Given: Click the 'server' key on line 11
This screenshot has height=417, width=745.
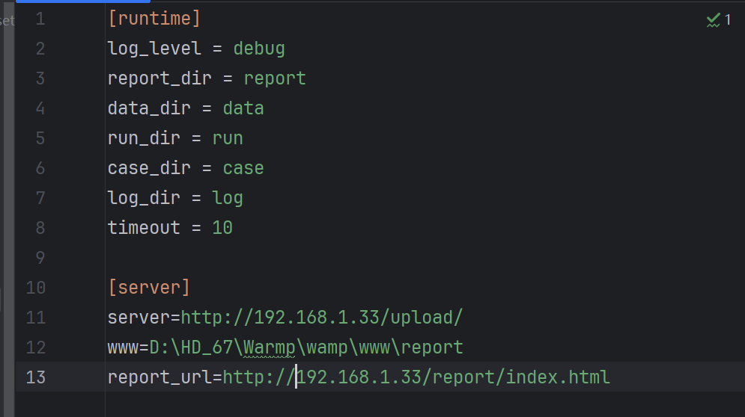Looking at the screenshot, I should click(x=139, y=318).
